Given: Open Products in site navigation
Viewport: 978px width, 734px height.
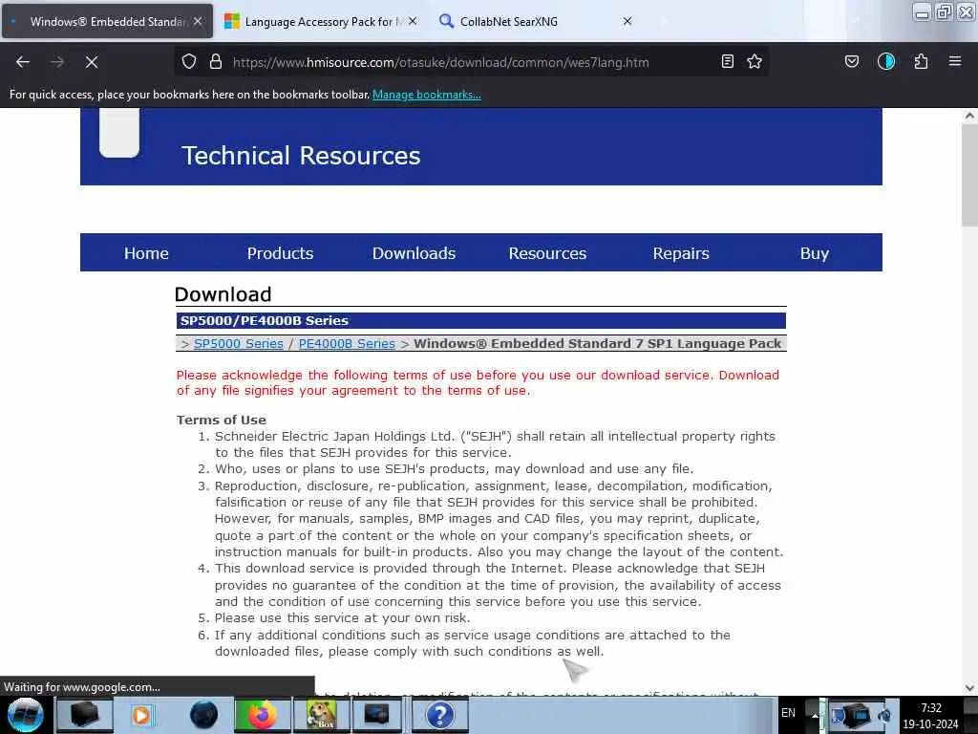Looking at the screenshot, I should click(x=280, y=253).
